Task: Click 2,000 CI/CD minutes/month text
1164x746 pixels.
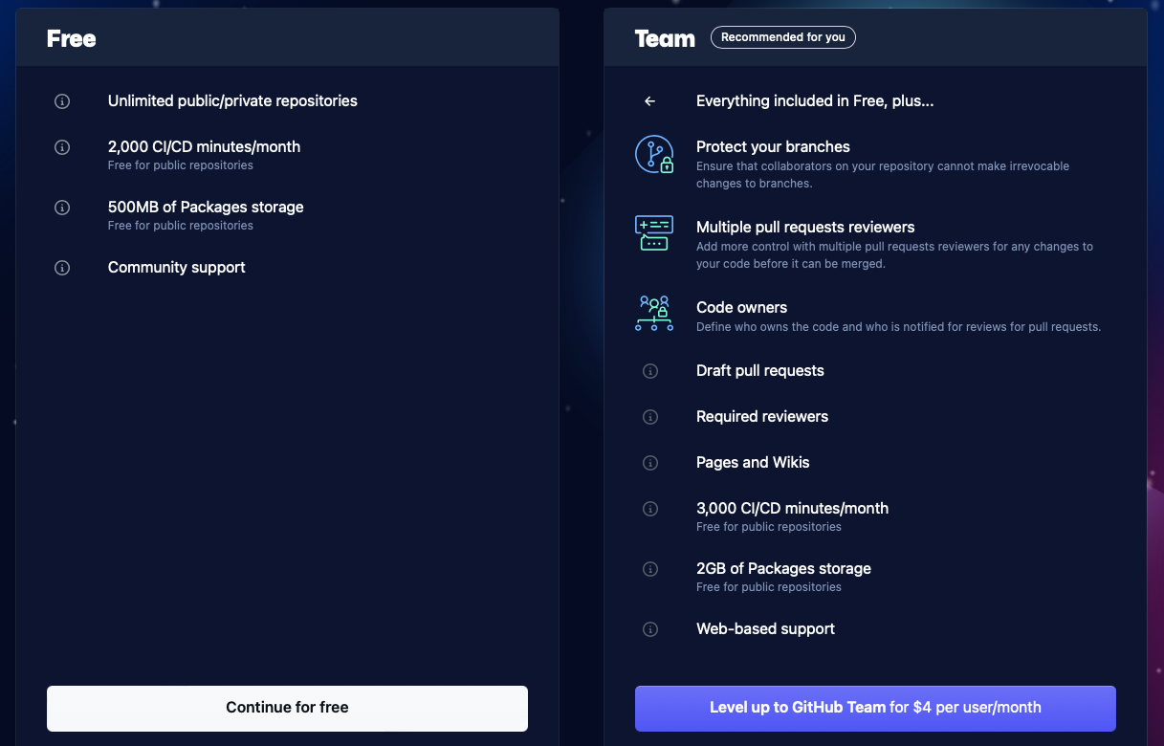Action: coord(204,147)
